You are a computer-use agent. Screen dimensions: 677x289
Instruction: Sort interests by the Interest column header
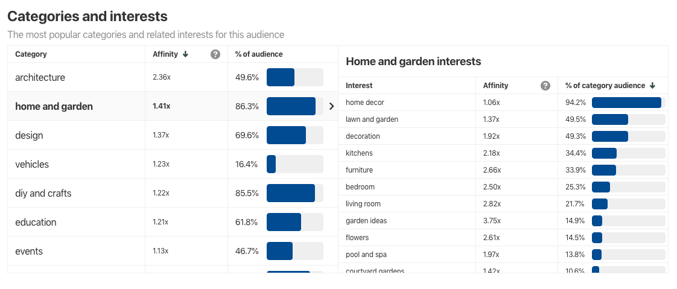(359, 86)
